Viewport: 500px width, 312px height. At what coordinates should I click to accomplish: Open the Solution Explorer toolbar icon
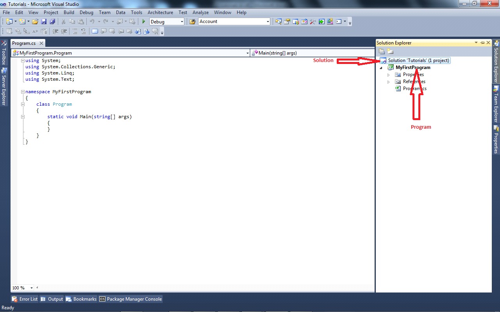(x=279, y=21)
